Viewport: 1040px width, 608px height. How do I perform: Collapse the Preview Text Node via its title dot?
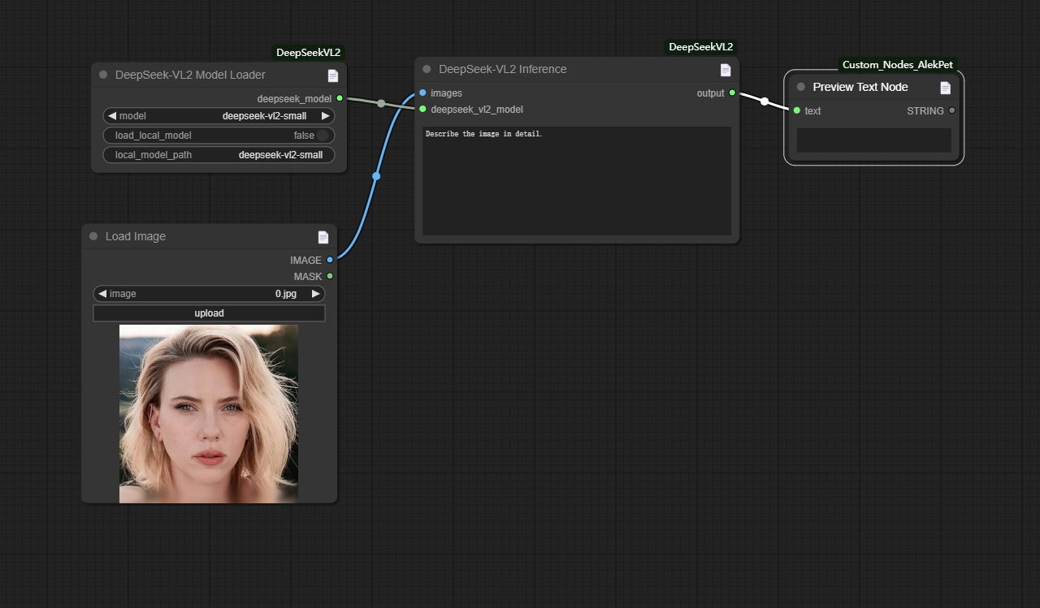click(801, 87)
